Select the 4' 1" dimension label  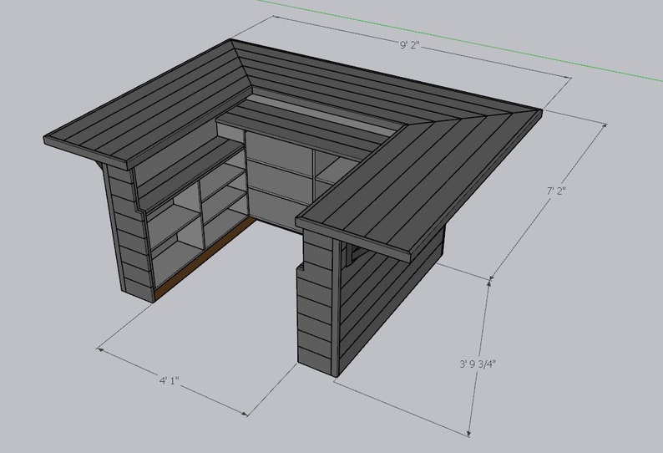[x=170, y=380]
